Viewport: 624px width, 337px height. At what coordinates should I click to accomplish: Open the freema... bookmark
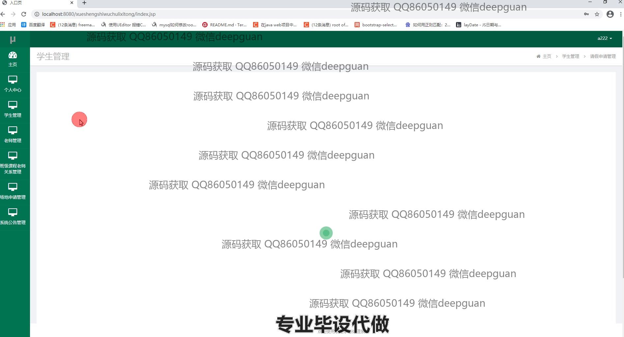pos(72,25)
